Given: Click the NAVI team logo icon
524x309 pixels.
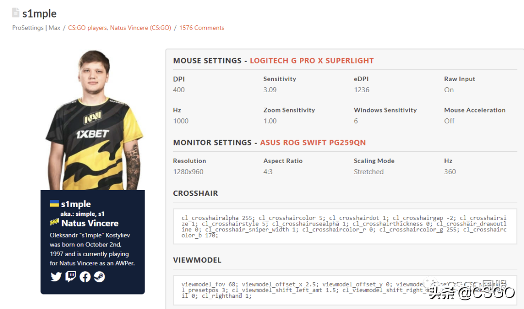Looking at the screenshot, I should (x=54, y=222).
